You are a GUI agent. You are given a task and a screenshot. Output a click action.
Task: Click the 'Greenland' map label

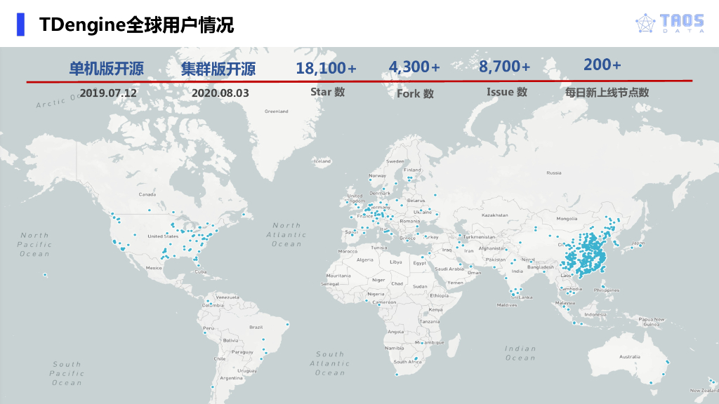(x=277, y=112)
